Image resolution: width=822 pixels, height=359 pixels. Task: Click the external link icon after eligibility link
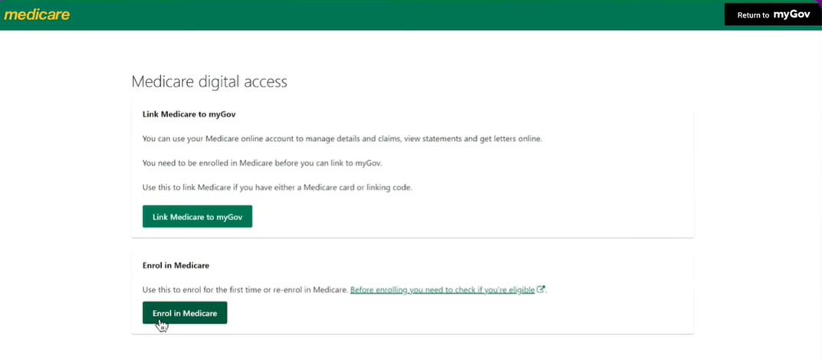point(541,289)
